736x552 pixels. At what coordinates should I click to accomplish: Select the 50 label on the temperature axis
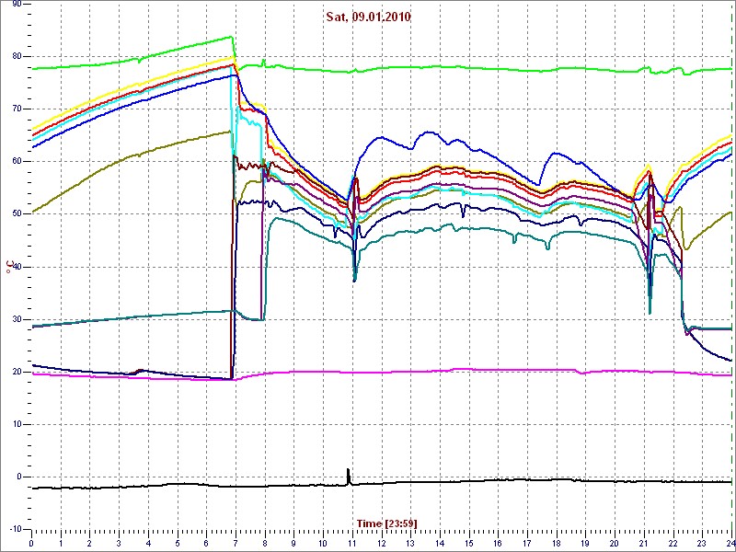(x=17, y=214)
